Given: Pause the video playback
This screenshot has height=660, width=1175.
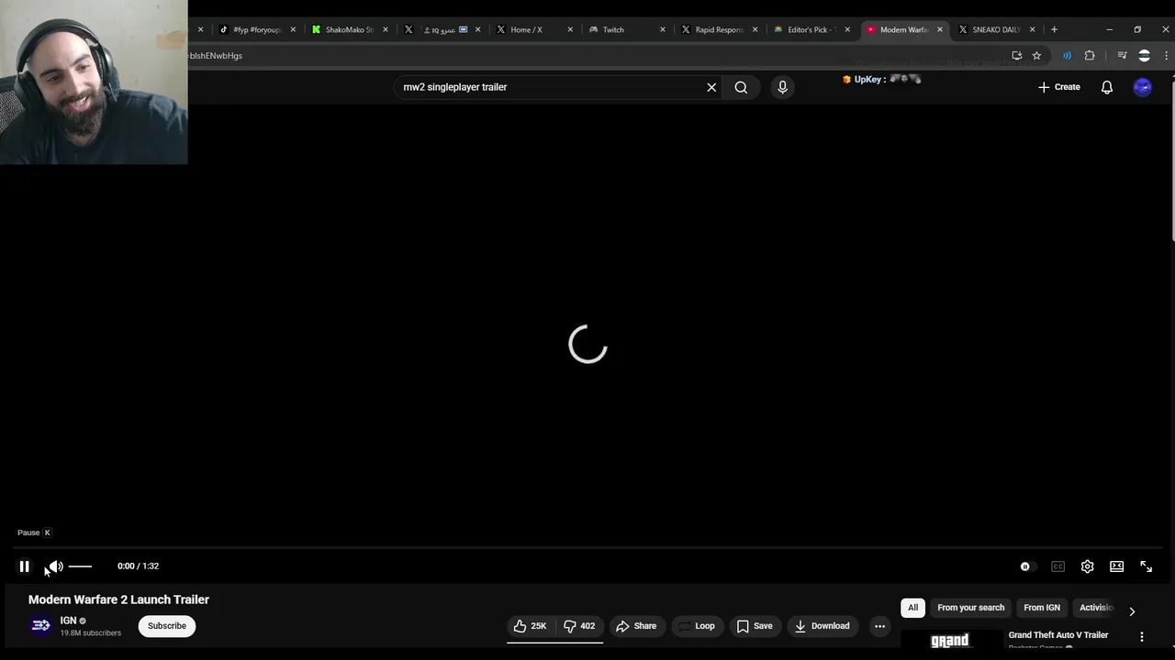Looking at the screenshot, I should [25, 566].
